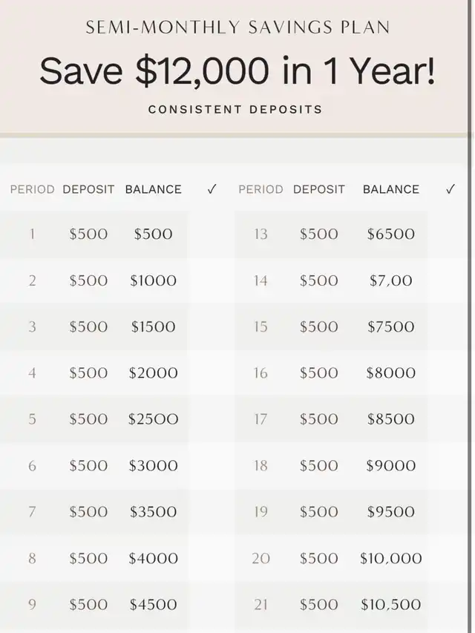The width and height of the screenshot is (475, 633).
Task: Select the $7,00 balance for period 14
Action: click(391, 281)
